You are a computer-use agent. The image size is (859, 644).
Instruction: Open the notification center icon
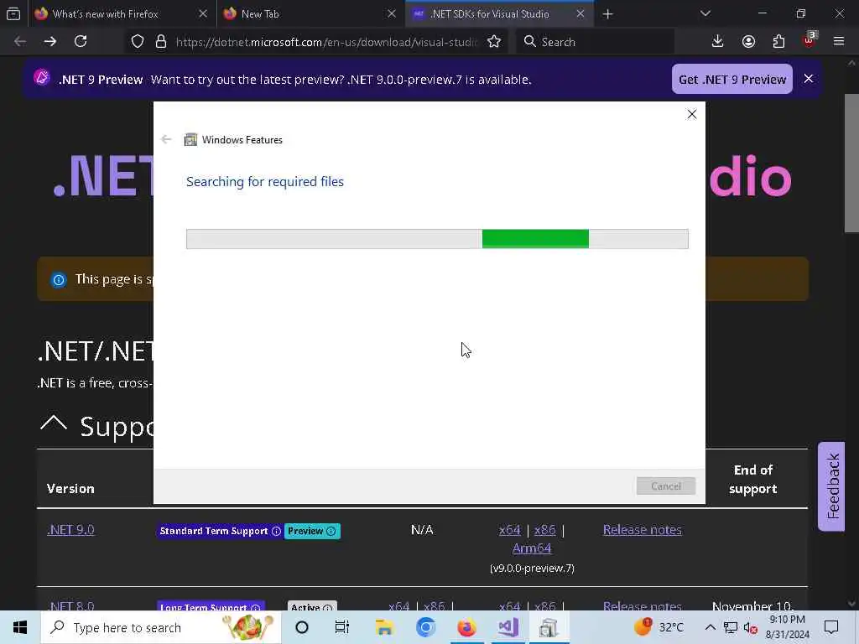(831, 627)
